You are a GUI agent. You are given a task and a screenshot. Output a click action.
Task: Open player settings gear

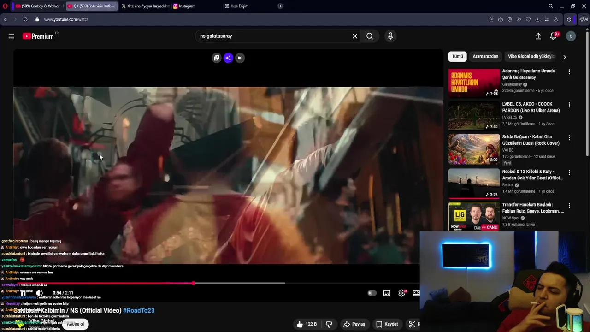click(x=402, y=293)
